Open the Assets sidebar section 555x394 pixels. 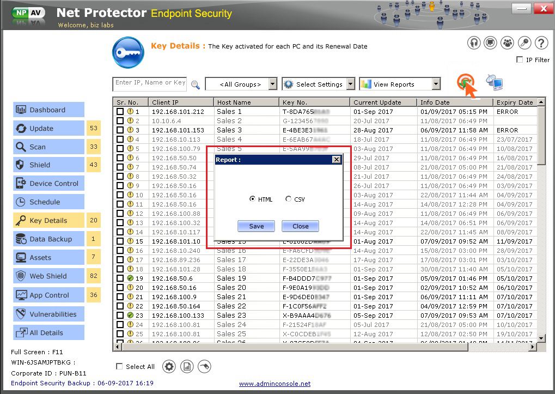(49, 257)
